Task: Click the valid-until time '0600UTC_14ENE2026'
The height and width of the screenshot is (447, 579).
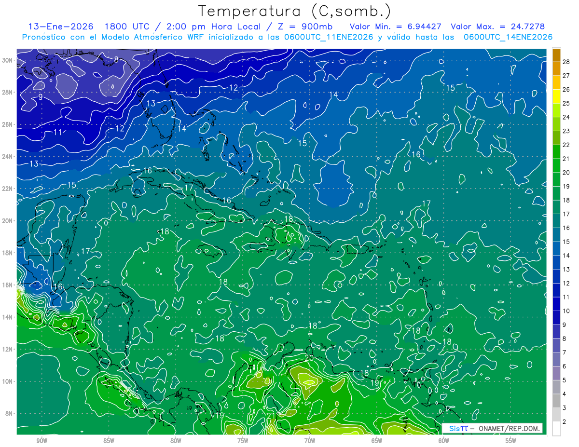Action: pyautogui.click(x=508, y=37)
